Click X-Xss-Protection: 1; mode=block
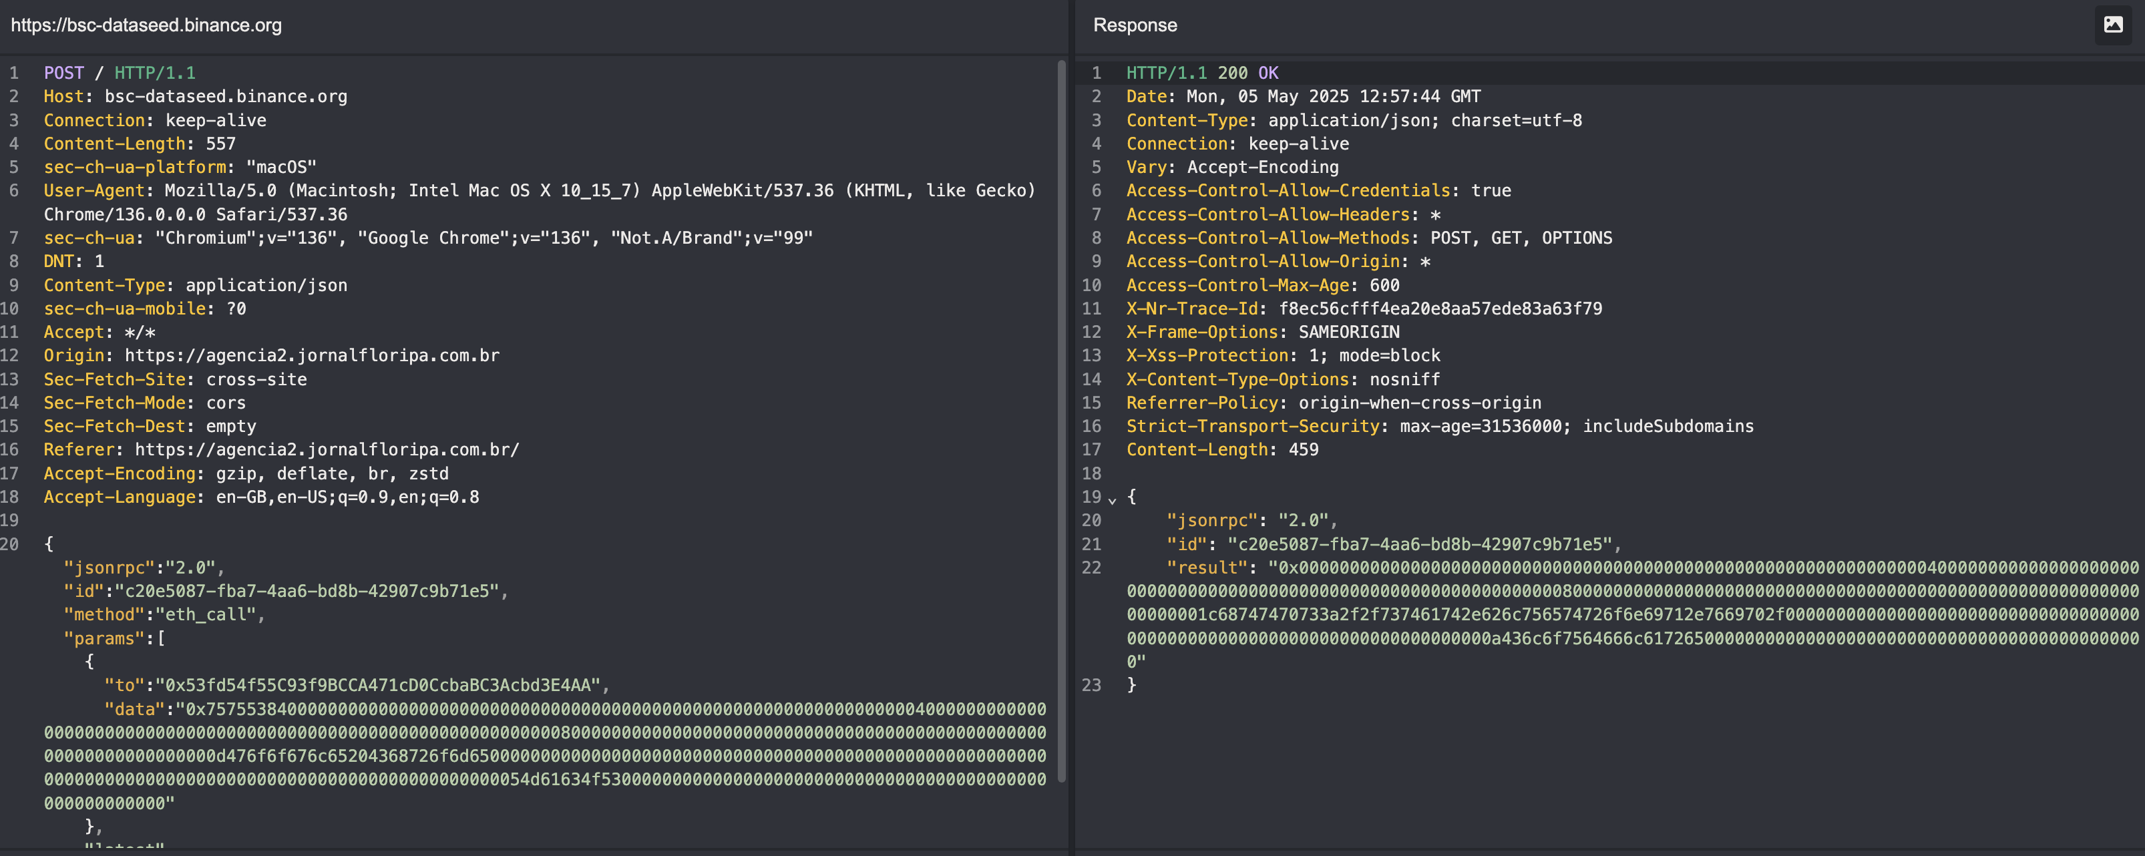 [x=1283, y=356]
